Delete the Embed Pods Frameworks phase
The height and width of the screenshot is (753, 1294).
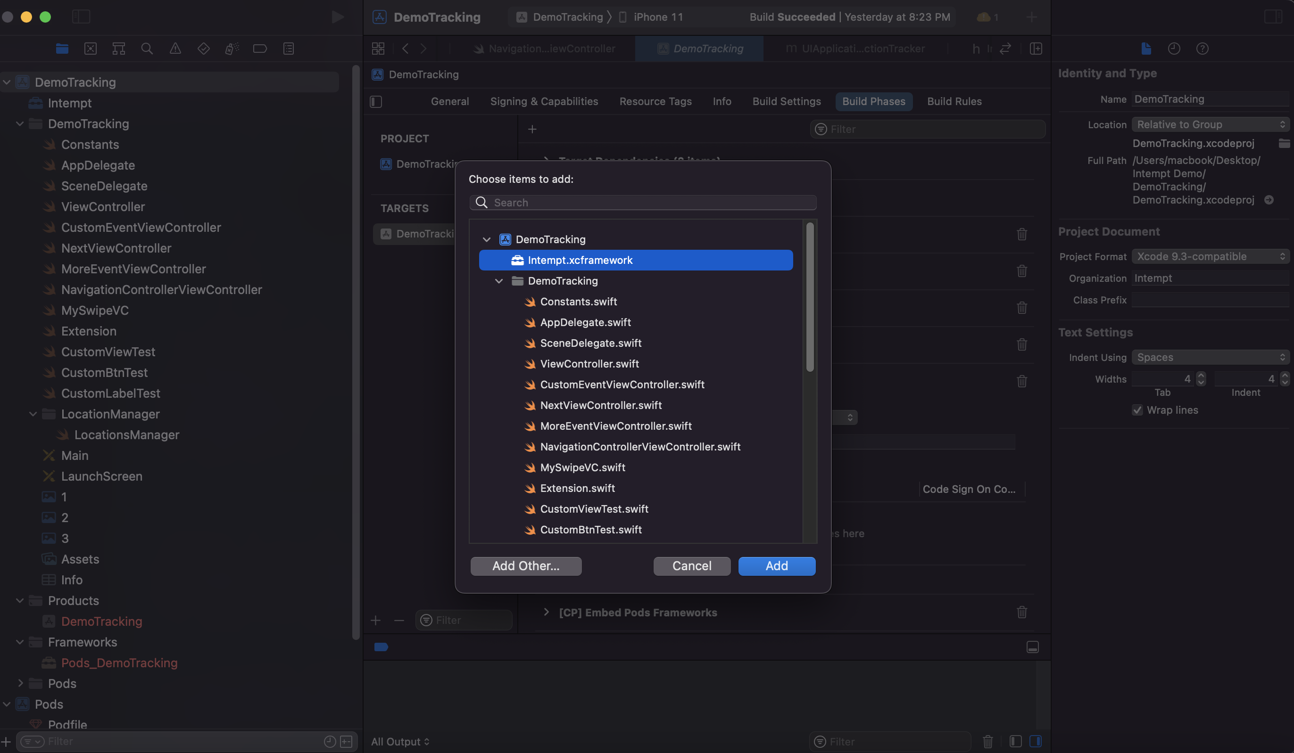[1022, 612]
